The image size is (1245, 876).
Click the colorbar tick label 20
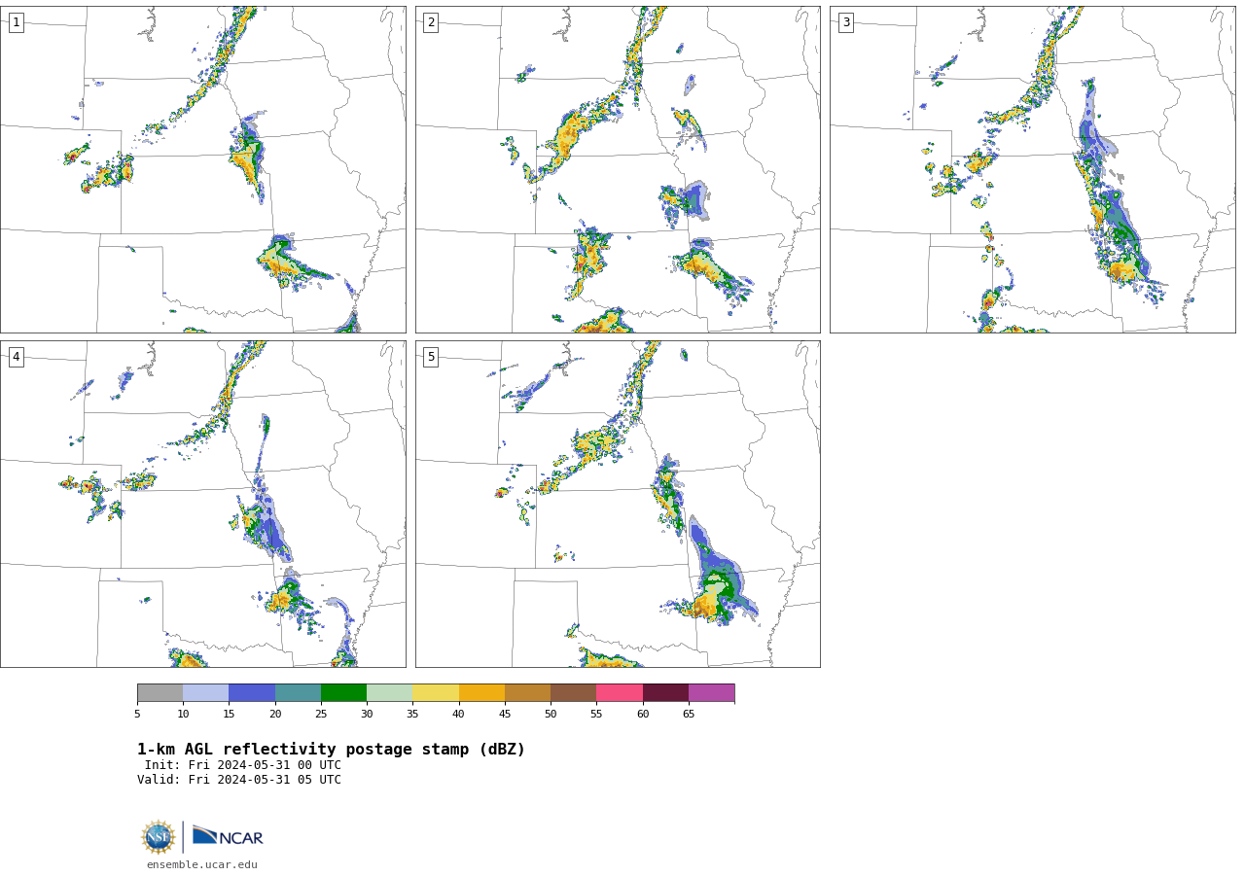tap(275, 715)
